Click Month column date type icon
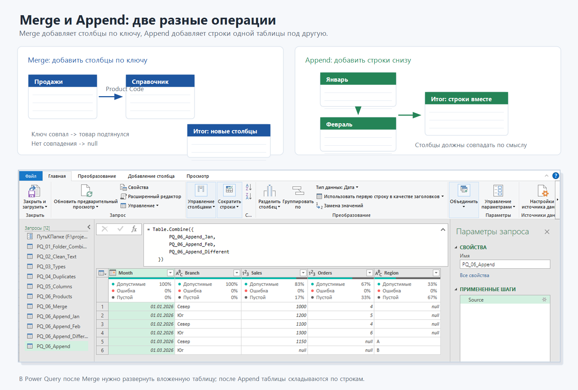 point(113,273)
